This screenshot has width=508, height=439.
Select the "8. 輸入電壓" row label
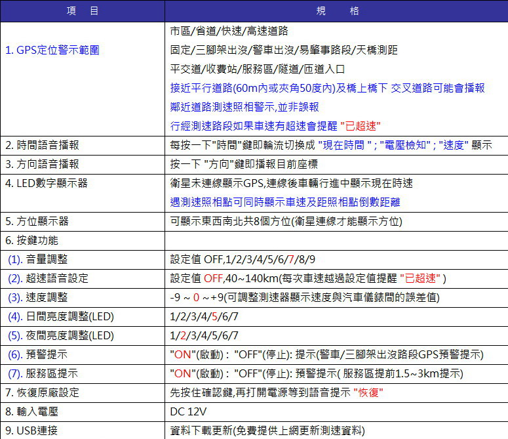(x=33, y=412)
